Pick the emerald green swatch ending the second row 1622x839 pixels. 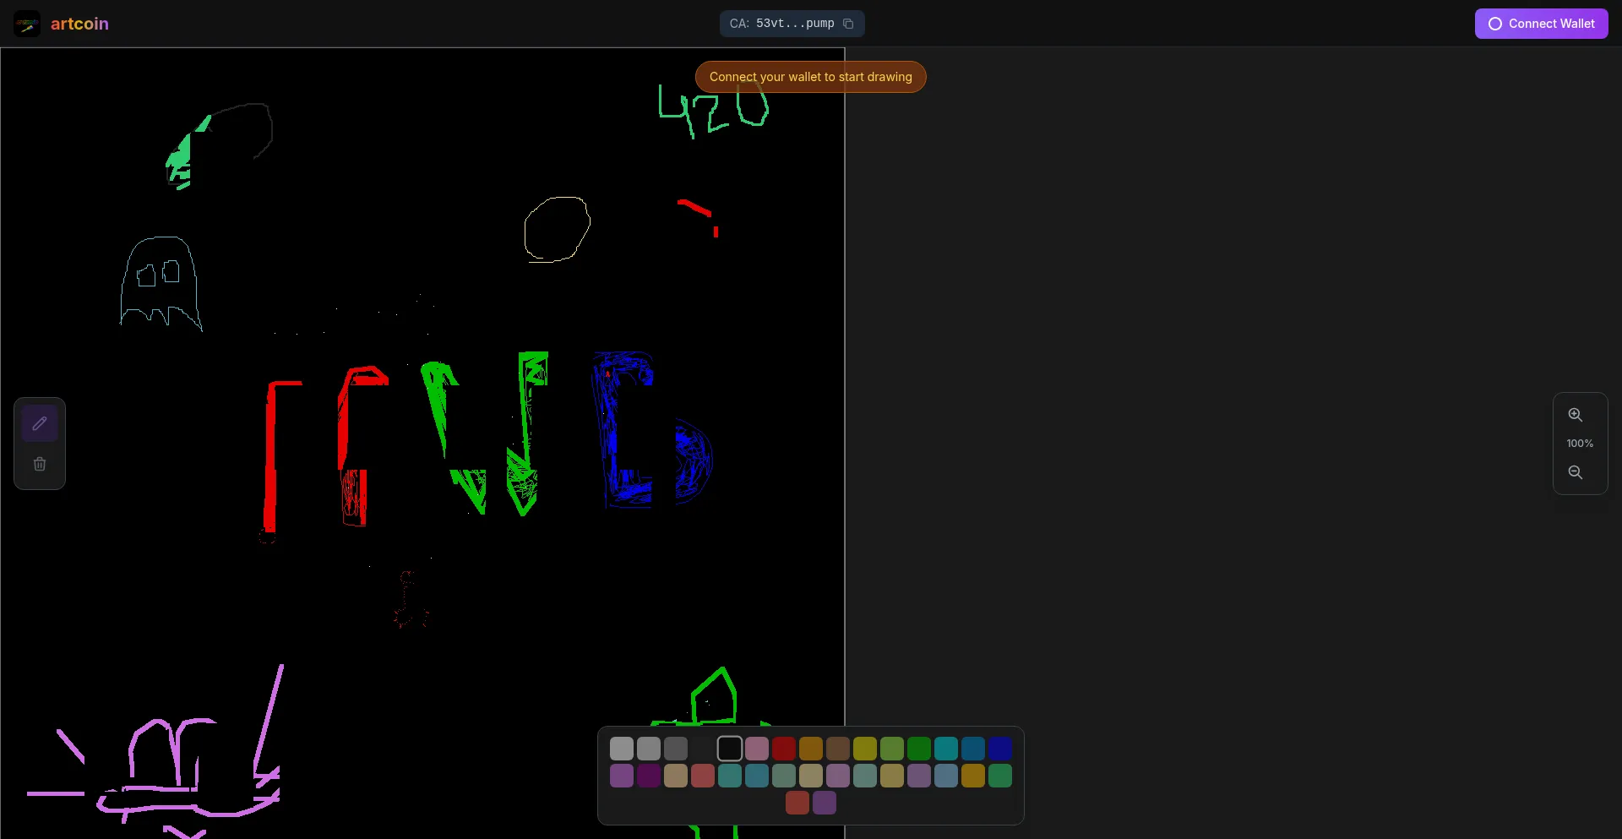(x=1000, y=776)
